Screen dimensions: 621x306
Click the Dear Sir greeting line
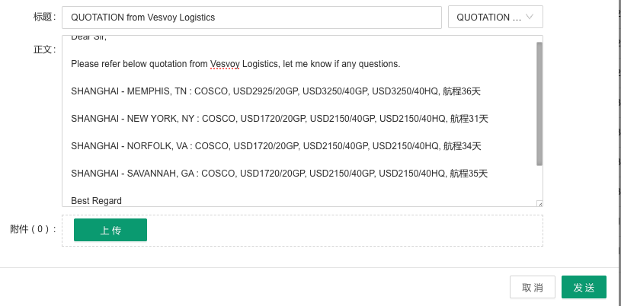[x=89, y=38]
